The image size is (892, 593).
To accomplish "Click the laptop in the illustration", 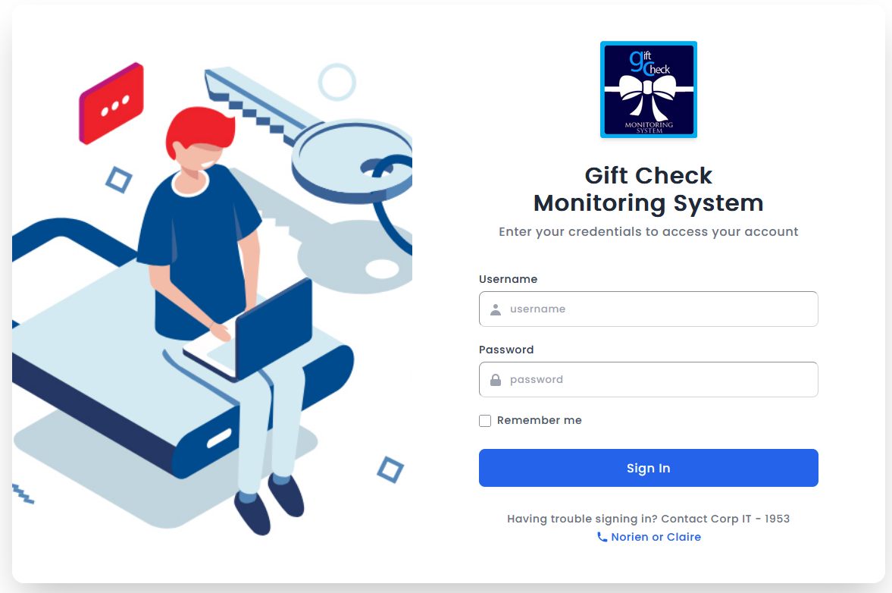I will point(273,328).
